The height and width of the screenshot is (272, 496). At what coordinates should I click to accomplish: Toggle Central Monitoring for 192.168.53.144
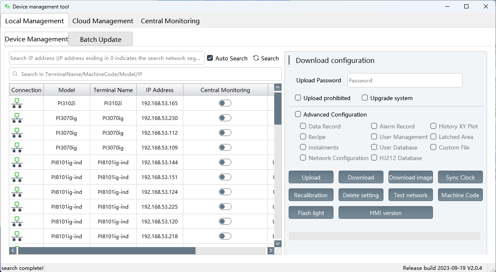[x=225, y=162]
